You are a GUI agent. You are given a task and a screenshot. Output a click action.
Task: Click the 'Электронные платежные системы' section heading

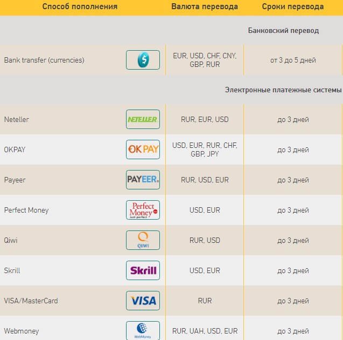coord(283,90)
